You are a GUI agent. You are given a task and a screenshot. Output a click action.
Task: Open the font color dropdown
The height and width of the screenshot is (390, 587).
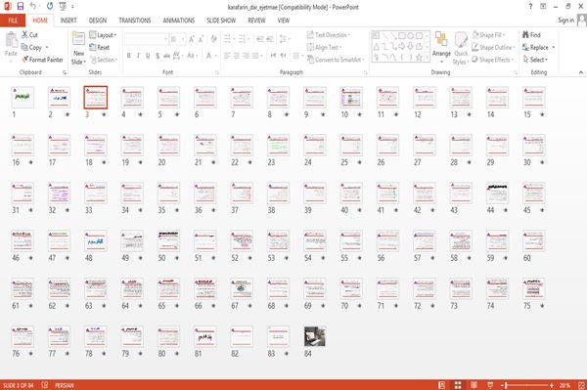tap(215, 56)
